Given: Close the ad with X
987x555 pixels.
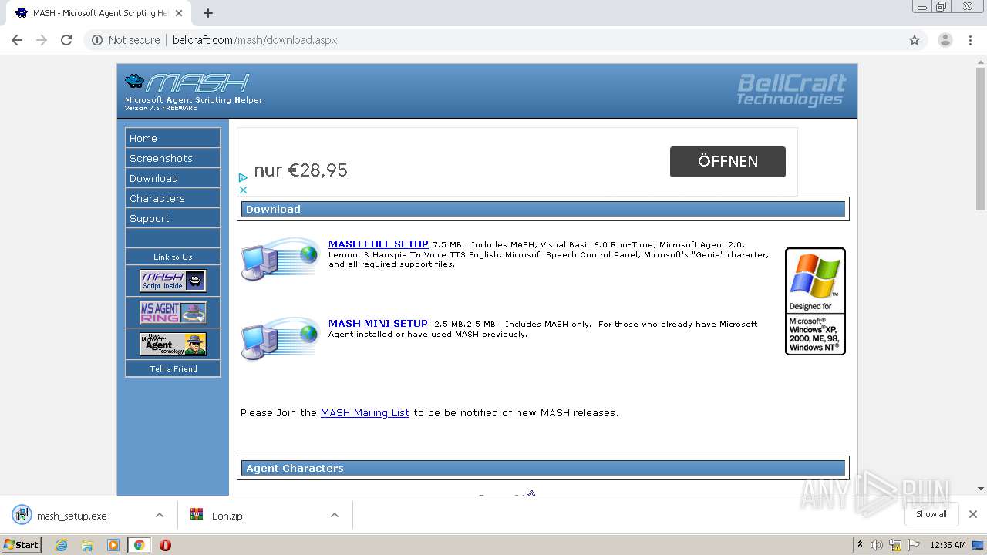Looking at the screenshot, I should (243, 190).
